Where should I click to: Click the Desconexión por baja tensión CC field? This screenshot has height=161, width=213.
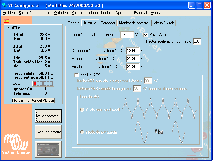[x=133, y=51]
